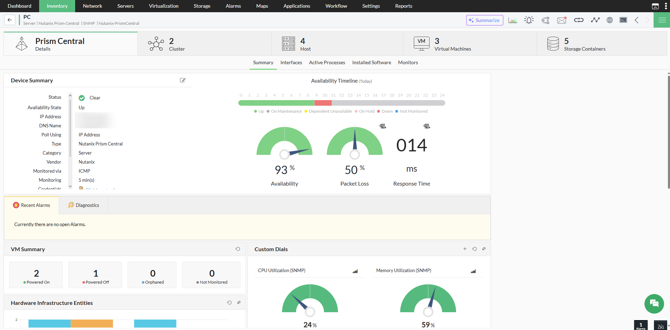The image size is (670, 330).
Task: Refresh the VM Summary widget
Action: tap(238, 249)
